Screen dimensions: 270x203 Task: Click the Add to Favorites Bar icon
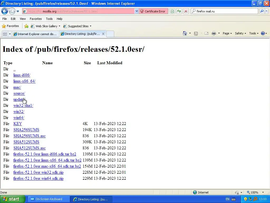click(x=26, y=26)
